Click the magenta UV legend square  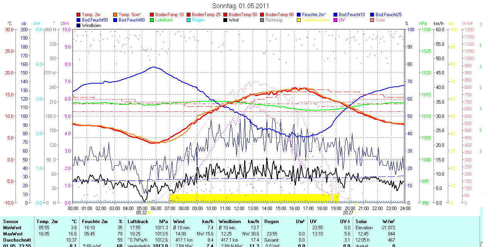pyautogui.click(x=335, y=20)
